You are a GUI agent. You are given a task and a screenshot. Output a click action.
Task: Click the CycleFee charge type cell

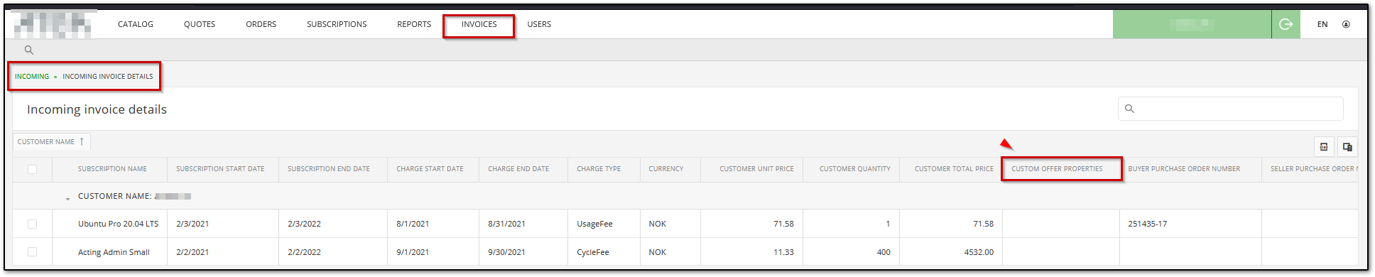point(593,252)
